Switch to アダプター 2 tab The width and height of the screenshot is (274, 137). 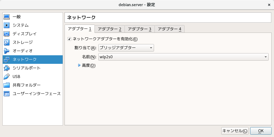[110, 29]
